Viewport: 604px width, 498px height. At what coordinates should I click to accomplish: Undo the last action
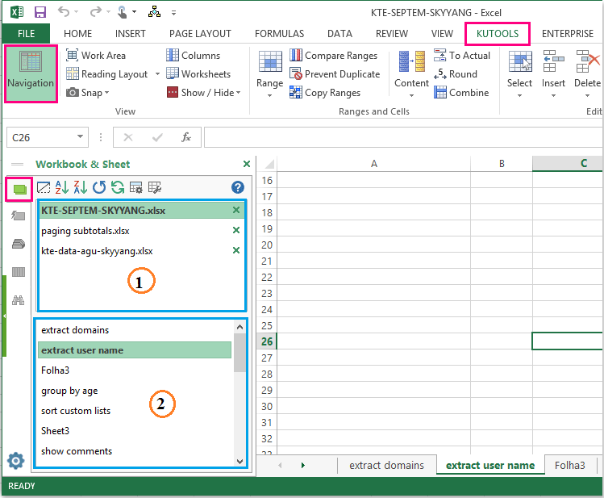click(64, 12)
